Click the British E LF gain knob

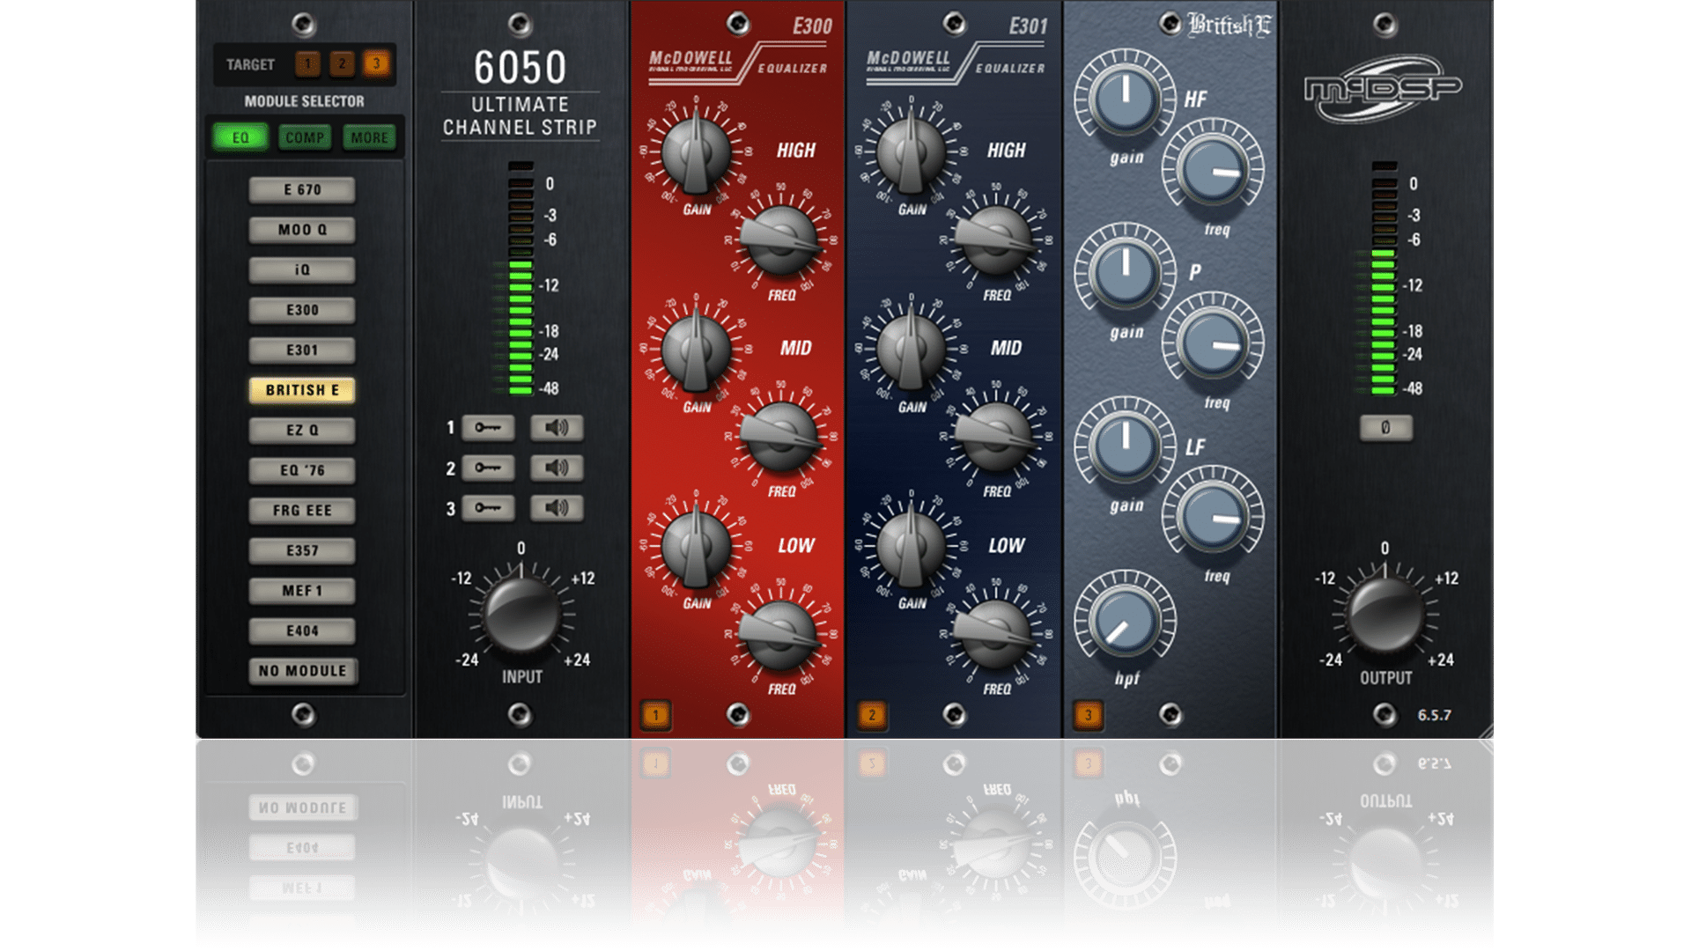1125,446
